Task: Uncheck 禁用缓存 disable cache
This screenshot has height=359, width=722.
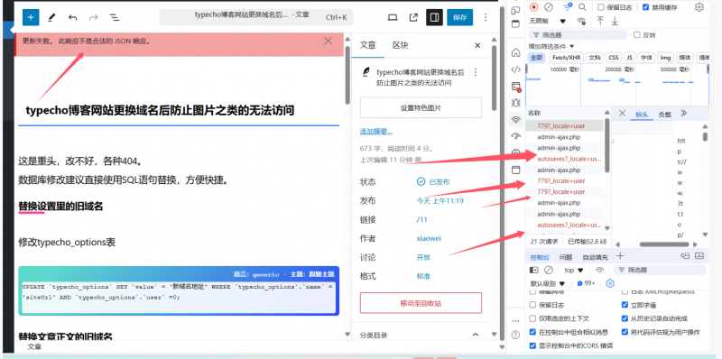Action: pyautogui.click(x=646, y=7)
